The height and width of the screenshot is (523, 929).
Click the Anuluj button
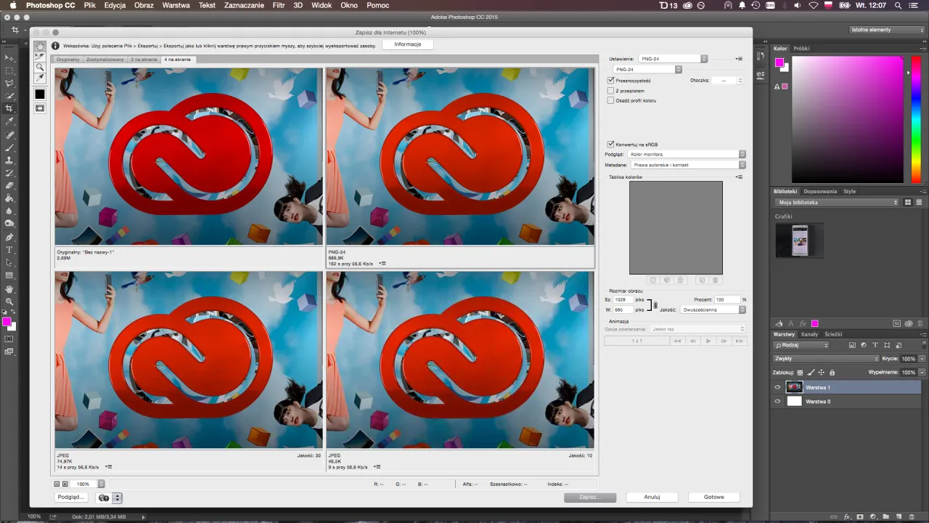click(651, 498)
